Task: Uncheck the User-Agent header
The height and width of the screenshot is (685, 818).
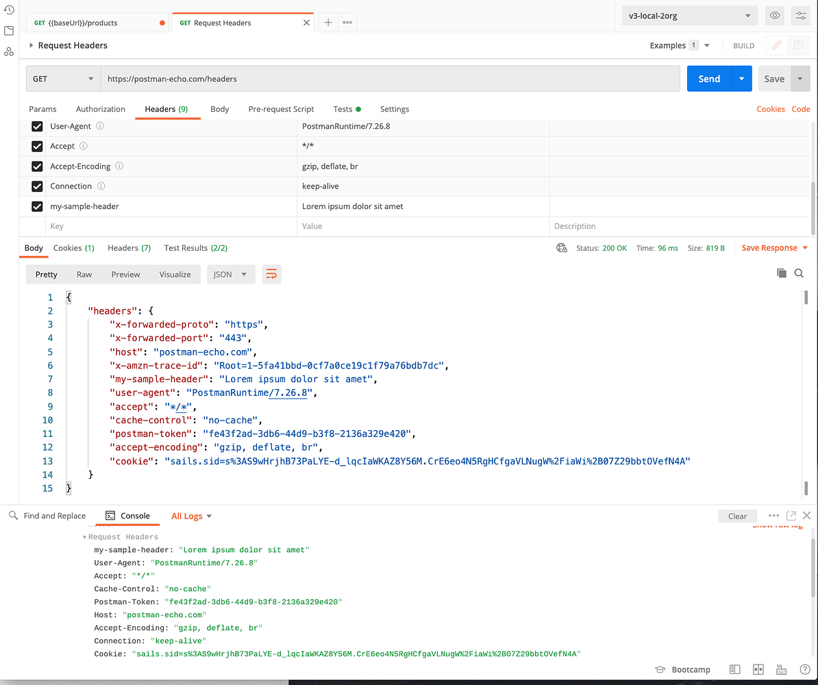Action: (36, 126)
